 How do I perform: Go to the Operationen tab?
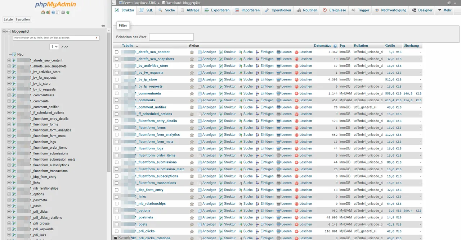278,10
